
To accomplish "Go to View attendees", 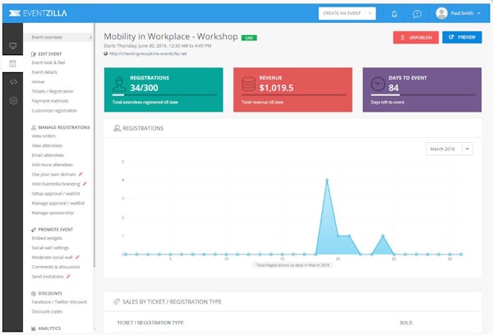I will point(48,145).
